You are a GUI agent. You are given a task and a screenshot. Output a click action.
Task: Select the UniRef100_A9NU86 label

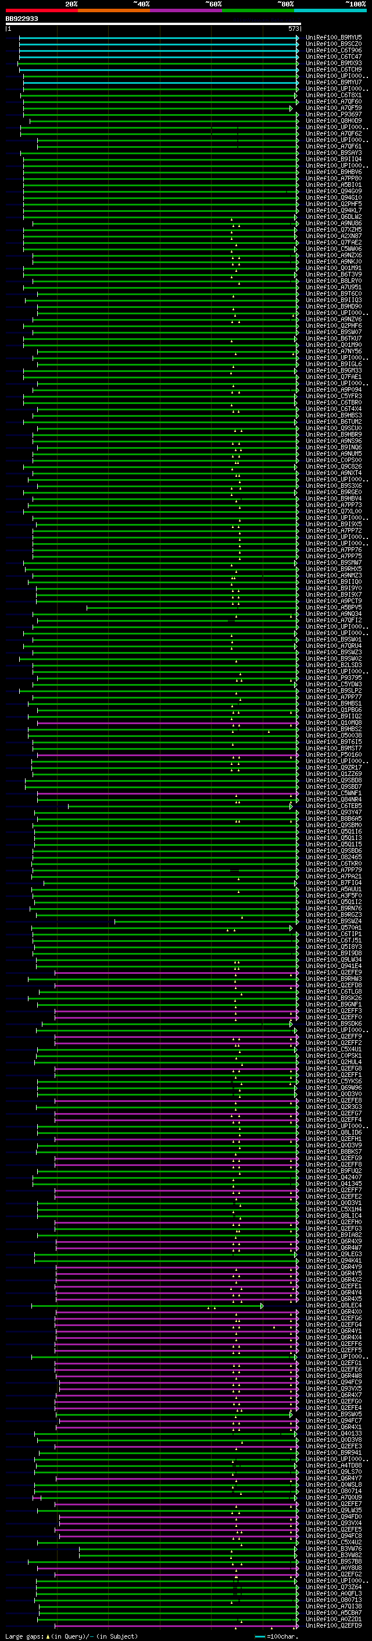pos(334,223)
